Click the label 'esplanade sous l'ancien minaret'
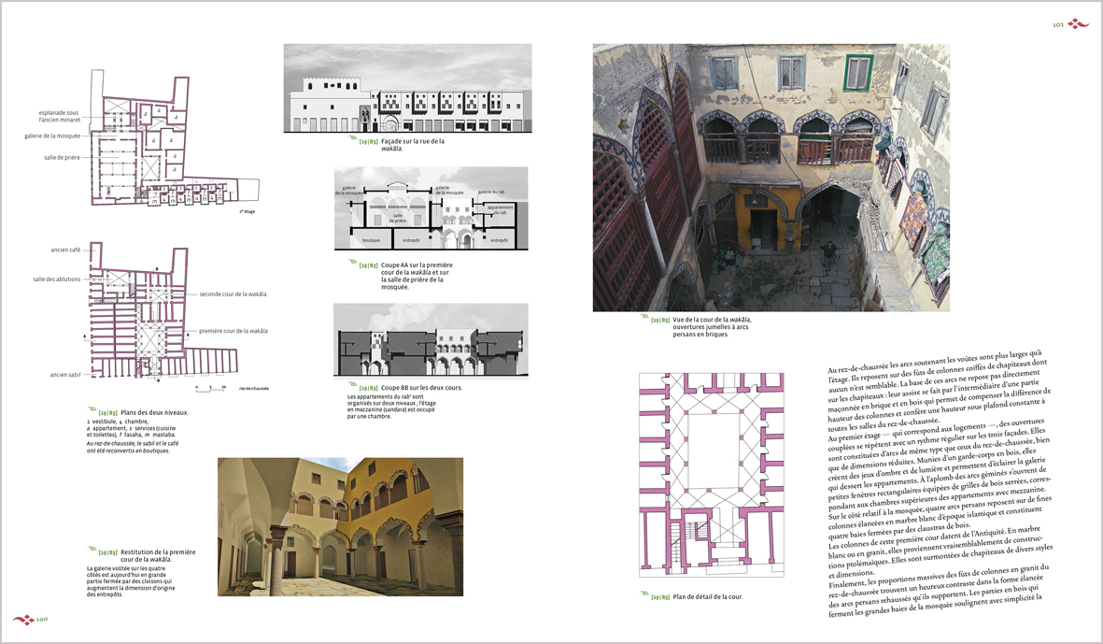Image resolution: width=1103 pixels, height=644 pixels. point(60,116)
